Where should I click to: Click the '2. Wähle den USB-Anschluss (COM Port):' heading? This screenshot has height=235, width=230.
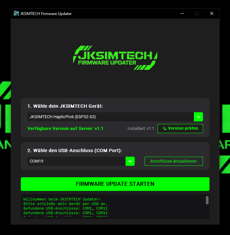click(x=75, y=150)
